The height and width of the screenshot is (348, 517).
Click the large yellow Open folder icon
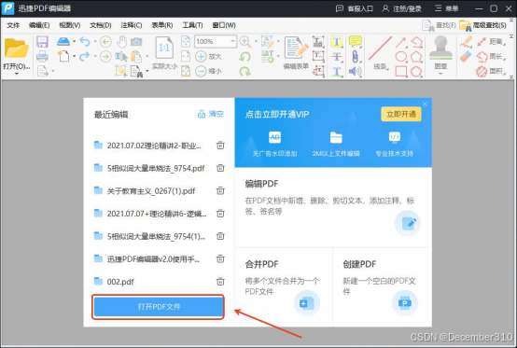(16, 49)
